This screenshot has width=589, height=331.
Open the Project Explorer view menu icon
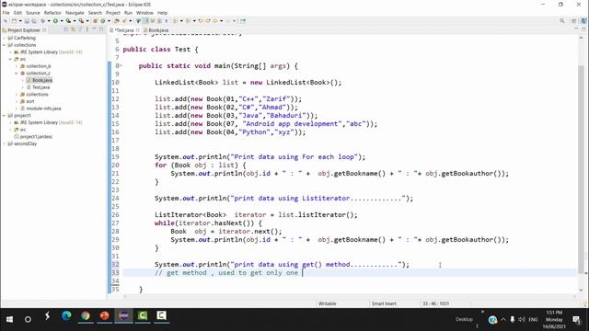tap(87, 29)
